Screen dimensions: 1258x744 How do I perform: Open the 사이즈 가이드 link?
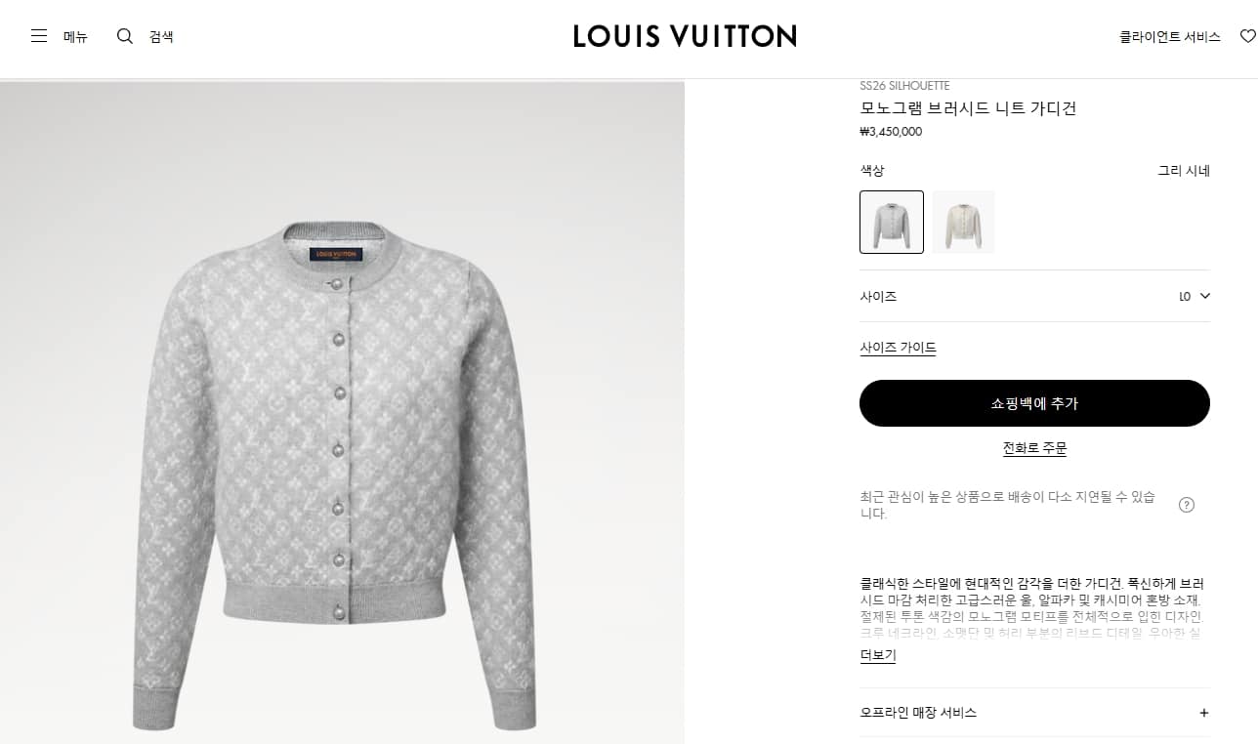tap(898, 348)
